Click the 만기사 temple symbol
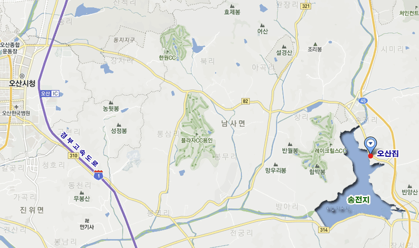The height and width of the screenshot is (248, 419). click(x=86, y=221)
